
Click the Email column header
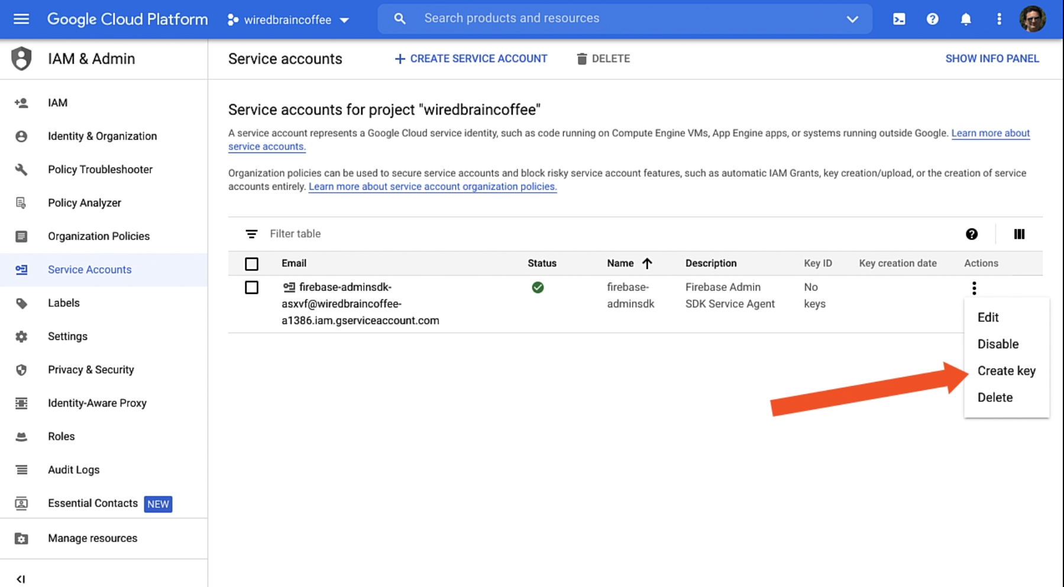[x=293, y=263]
